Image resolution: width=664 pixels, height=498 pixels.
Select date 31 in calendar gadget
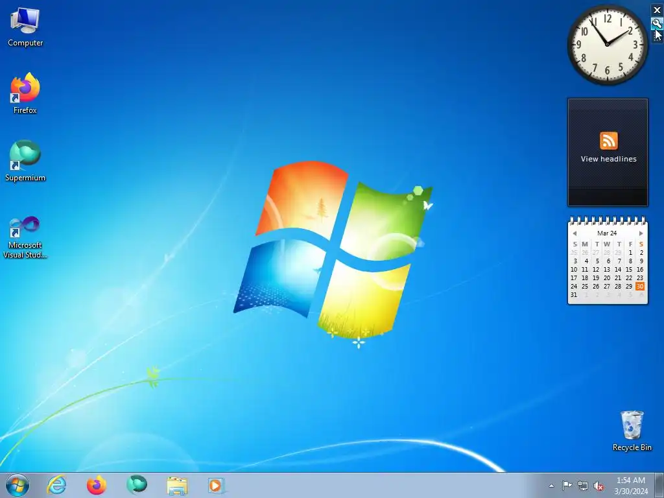574,295
